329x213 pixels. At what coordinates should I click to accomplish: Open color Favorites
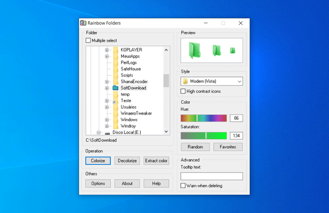pos(228,147)
